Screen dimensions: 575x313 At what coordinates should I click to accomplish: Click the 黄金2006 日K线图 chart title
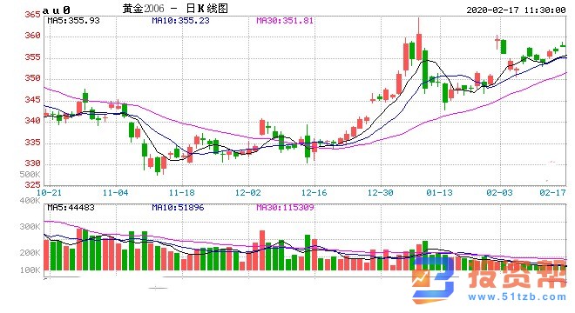click(175, 9)
